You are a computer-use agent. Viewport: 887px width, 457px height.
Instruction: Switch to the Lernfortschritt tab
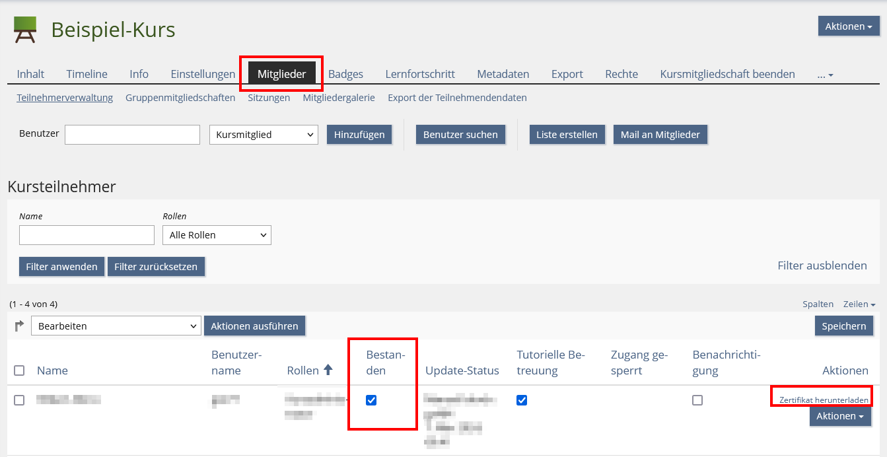click(420, 74)
